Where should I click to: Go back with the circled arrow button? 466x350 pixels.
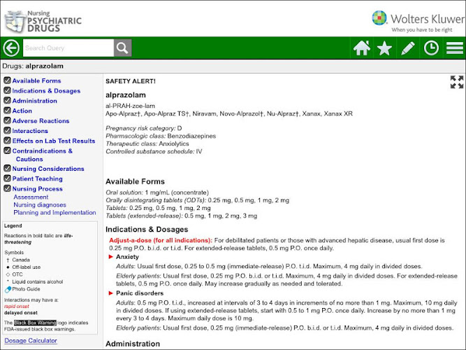(11, 48)
